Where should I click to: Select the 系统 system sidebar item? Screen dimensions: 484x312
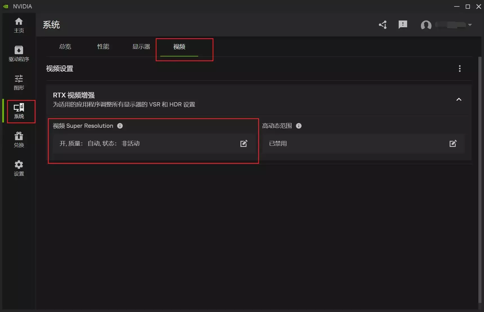19,111
